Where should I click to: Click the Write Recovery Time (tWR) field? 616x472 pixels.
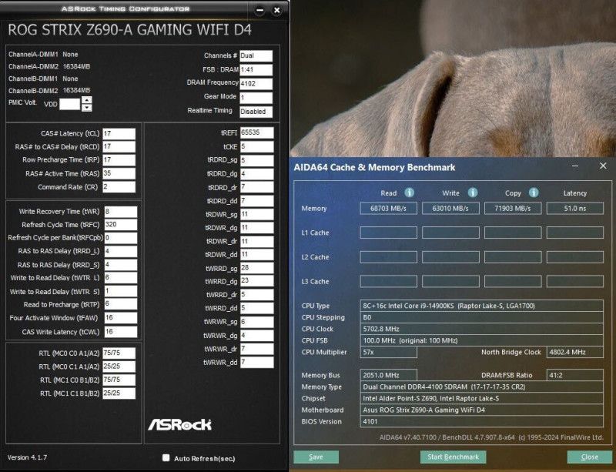[121, 212]
